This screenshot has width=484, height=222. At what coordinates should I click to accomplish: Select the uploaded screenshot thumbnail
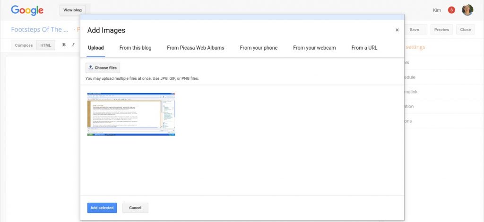tap(131, 114)
